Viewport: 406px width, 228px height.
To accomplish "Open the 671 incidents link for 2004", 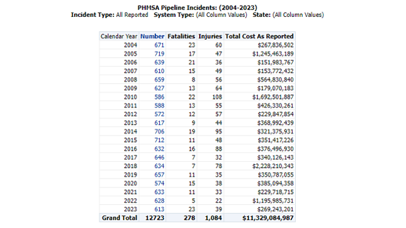I will (x=159, y=45).
